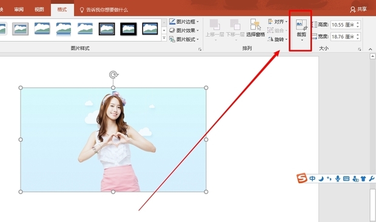Switch to the Review (审阅) tab
The width and height of the screenshot is (376, 222).
(19, 9)
